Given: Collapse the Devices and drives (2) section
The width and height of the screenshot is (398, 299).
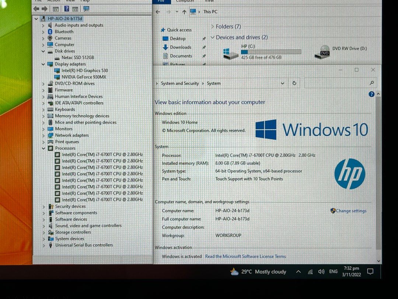Looking at the screenshot, I should tap(213, 37).
